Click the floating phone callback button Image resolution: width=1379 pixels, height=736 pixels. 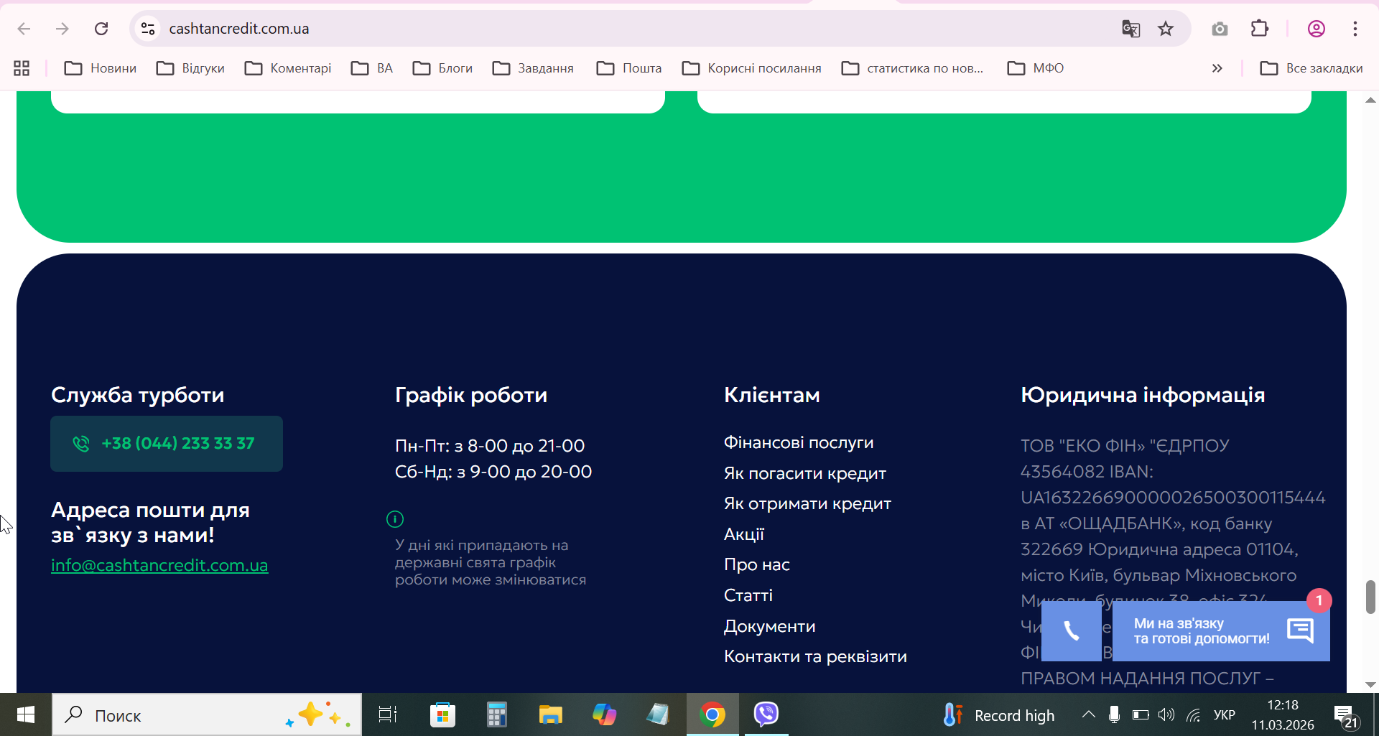coord(1072,631)
